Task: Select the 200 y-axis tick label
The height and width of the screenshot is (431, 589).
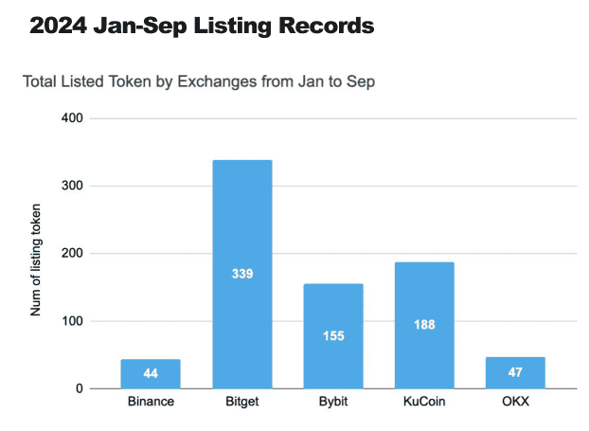Action: [x=73, y=254]
